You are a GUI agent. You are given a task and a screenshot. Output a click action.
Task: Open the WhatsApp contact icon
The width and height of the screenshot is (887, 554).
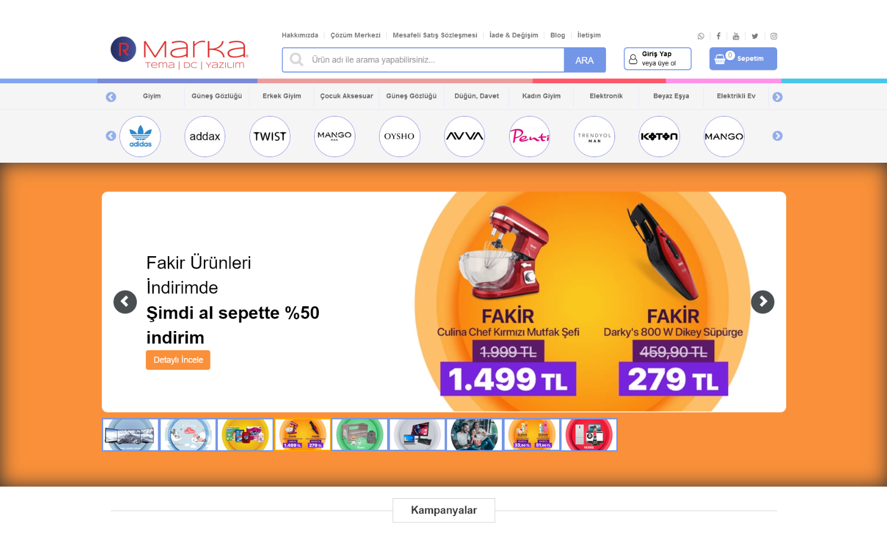(x=701, y=36)
